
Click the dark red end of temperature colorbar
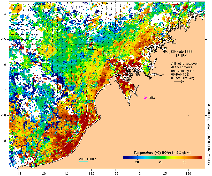click(x=200, y=157)
